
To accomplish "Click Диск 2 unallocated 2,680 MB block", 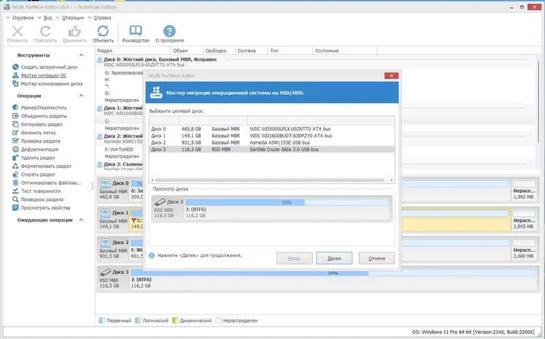I will [x=524, y=250].
